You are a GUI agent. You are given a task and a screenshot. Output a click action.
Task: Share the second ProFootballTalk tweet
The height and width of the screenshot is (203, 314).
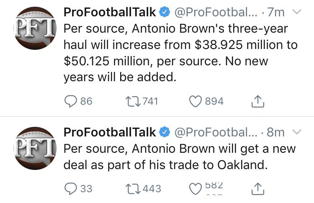coord(258,189)
